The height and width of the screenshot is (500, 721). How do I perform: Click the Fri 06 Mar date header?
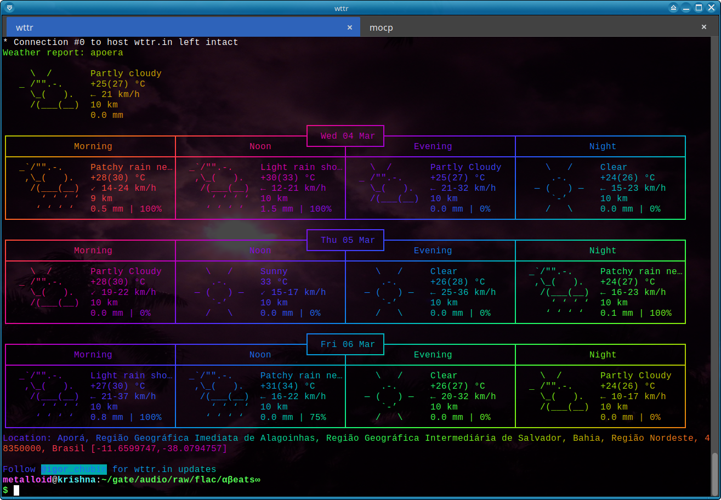(x=348, y=344)
